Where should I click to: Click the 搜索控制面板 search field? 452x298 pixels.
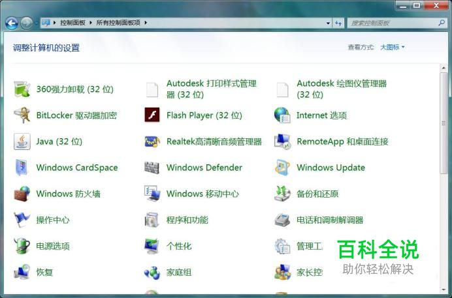[398, 23]
